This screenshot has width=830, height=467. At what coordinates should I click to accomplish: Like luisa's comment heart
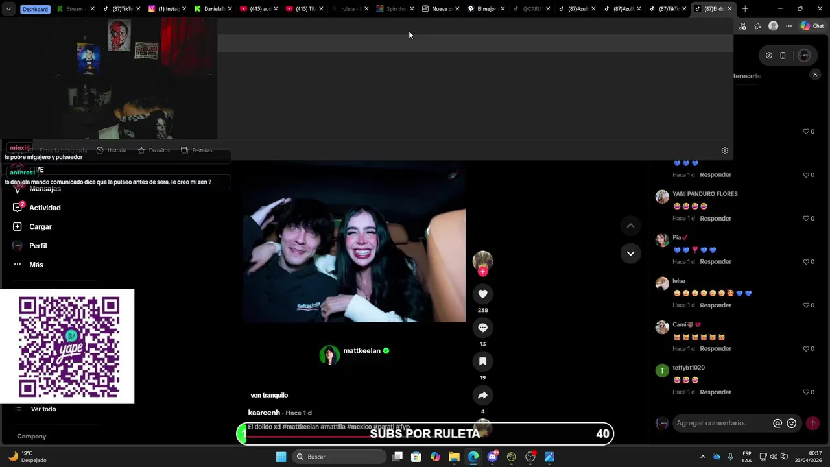click(806, 305)
